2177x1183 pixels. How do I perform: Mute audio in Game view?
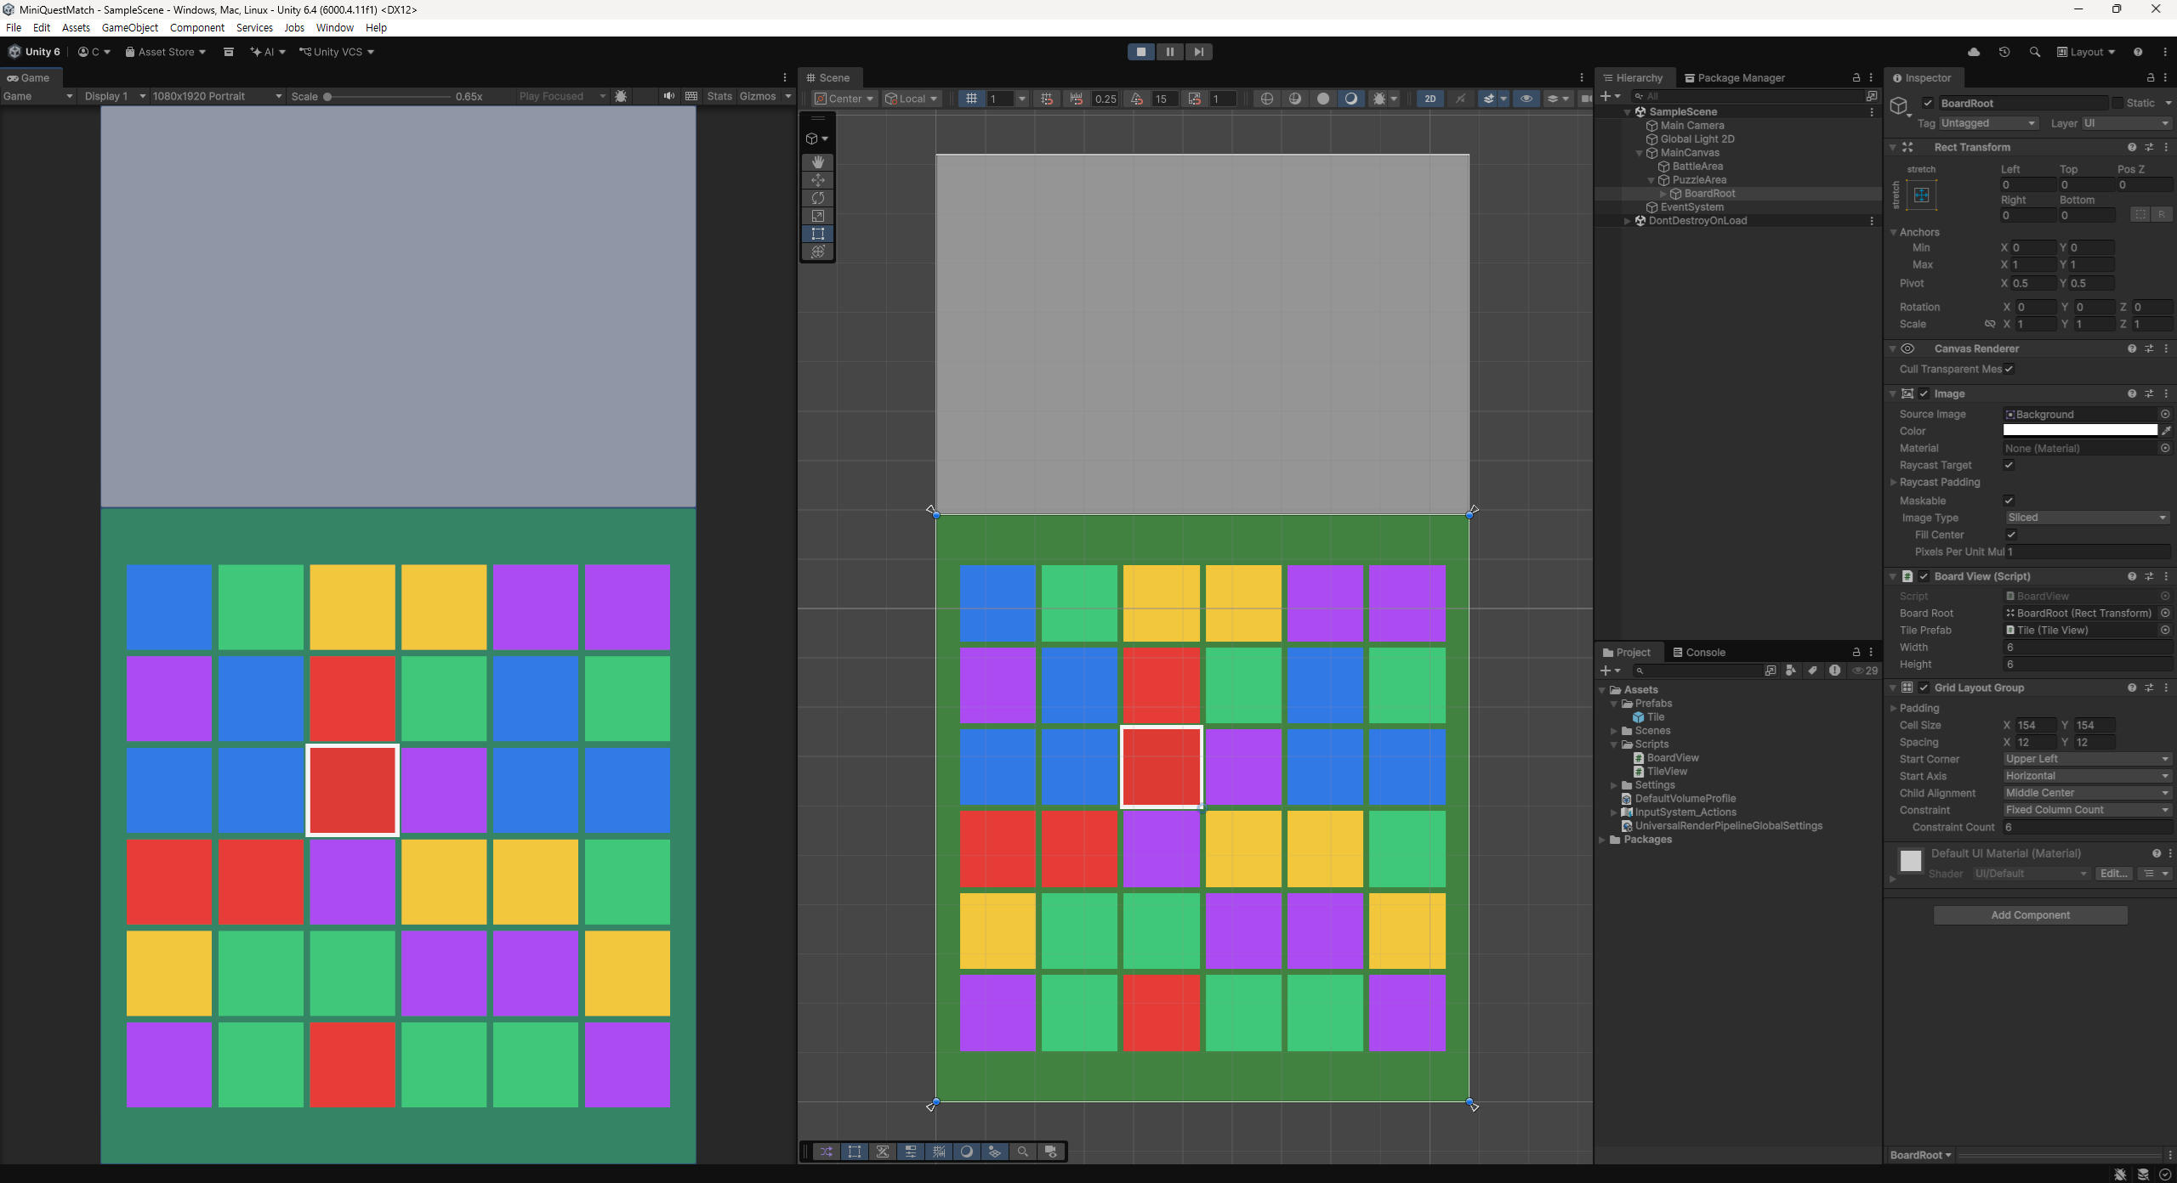coord(669,96)
